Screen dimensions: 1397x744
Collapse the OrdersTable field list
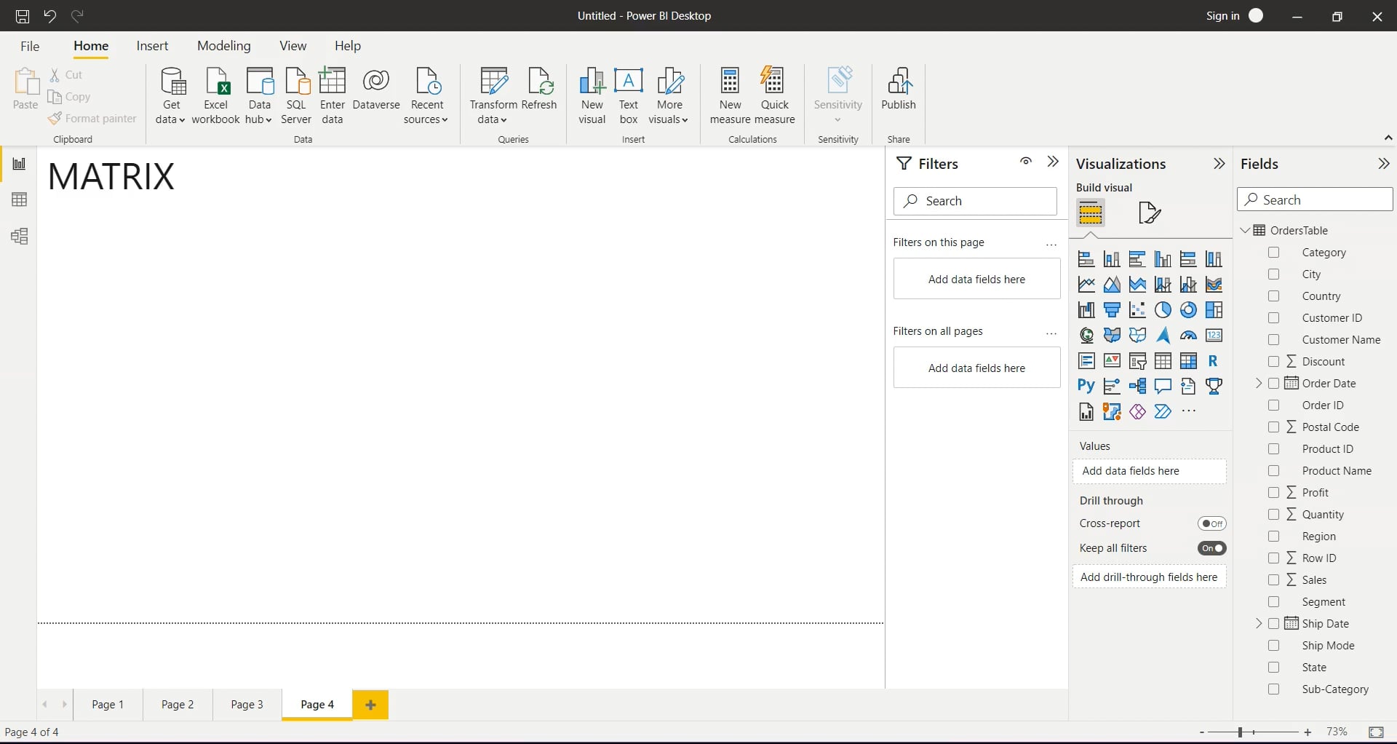click(x=1245, y=231)
